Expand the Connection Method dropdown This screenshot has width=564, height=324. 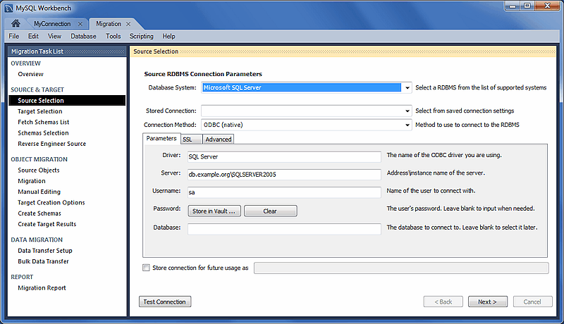pos(407,125)
